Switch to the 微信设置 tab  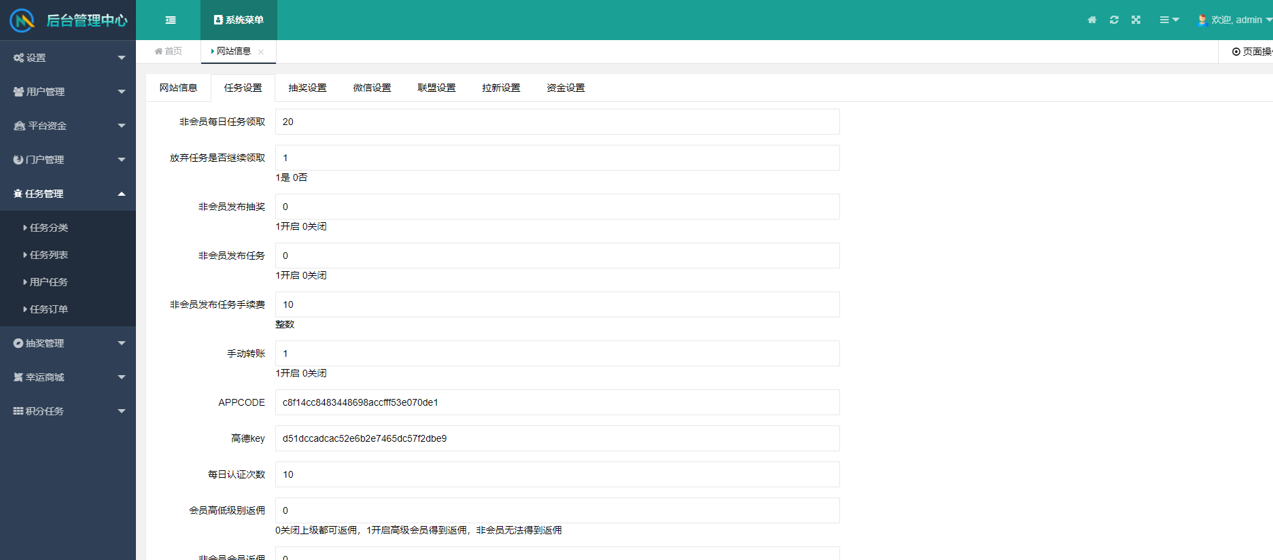click(x=372, y=88)
